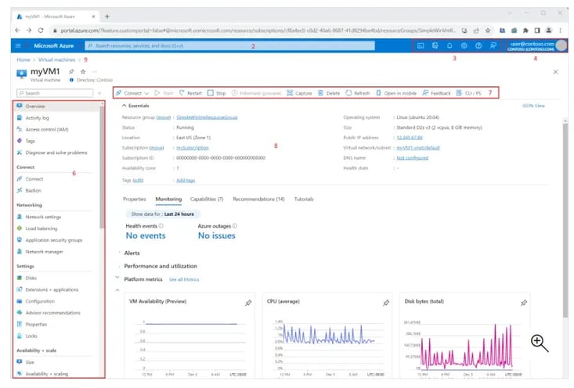Pin the CPU (average) chart

pyautogui.click(x=386, y=303)
